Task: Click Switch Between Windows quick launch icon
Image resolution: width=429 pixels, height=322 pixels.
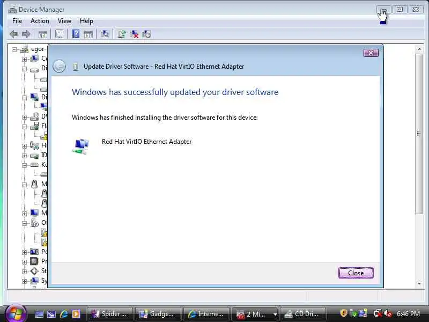Action: pyautogui.click(x=51, y=314)
